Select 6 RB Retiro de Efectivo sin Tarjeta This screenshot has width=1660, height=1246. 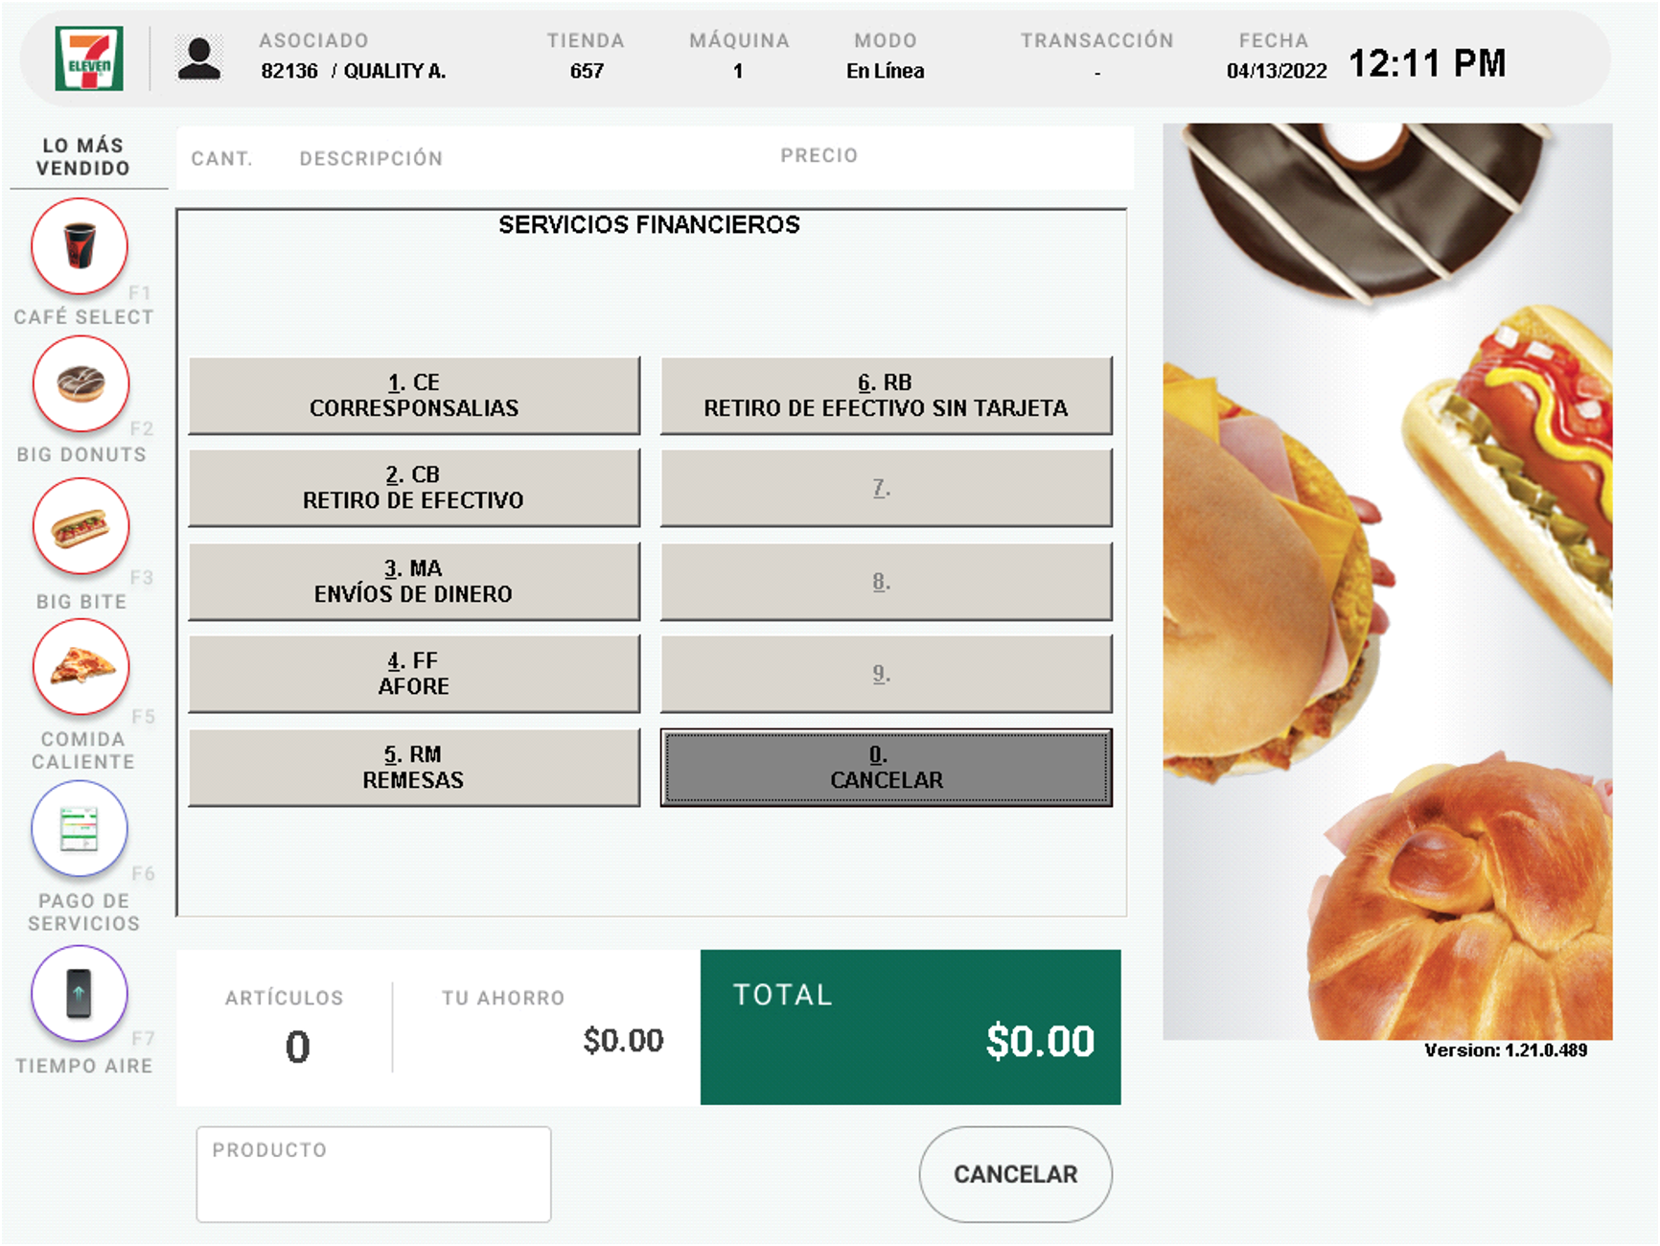pos(886,395)
